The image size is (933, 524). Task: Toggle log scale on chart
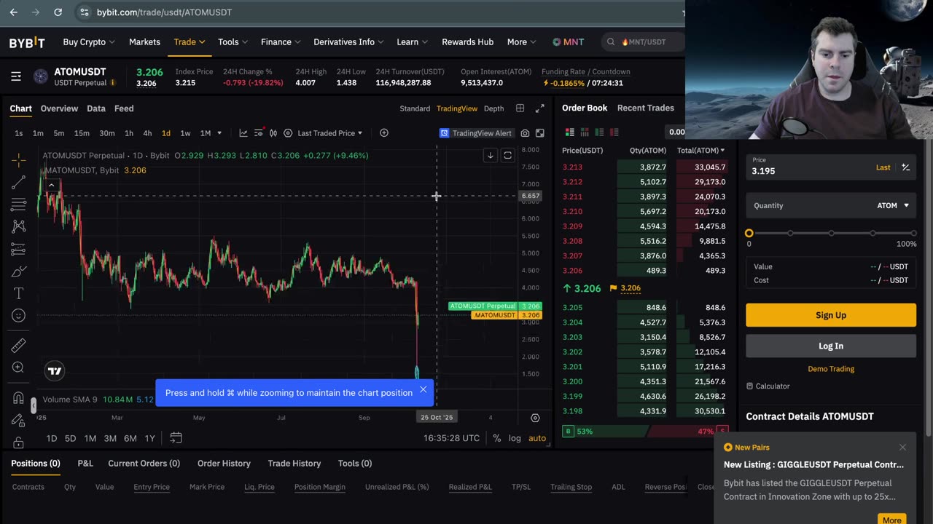click(515, 438)
